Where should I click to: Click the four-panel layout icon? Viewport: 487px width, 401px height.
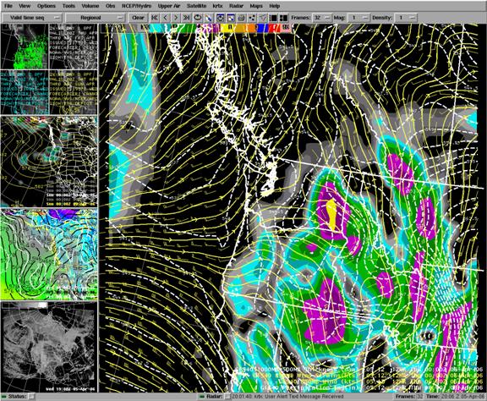click(283, 18)
